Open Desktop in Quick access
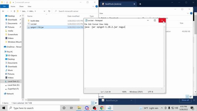Image resolution: width=197 pixels, height=111 pixels. point(11,16)
